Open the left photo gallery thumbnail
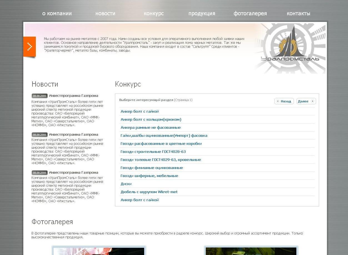 99,250
